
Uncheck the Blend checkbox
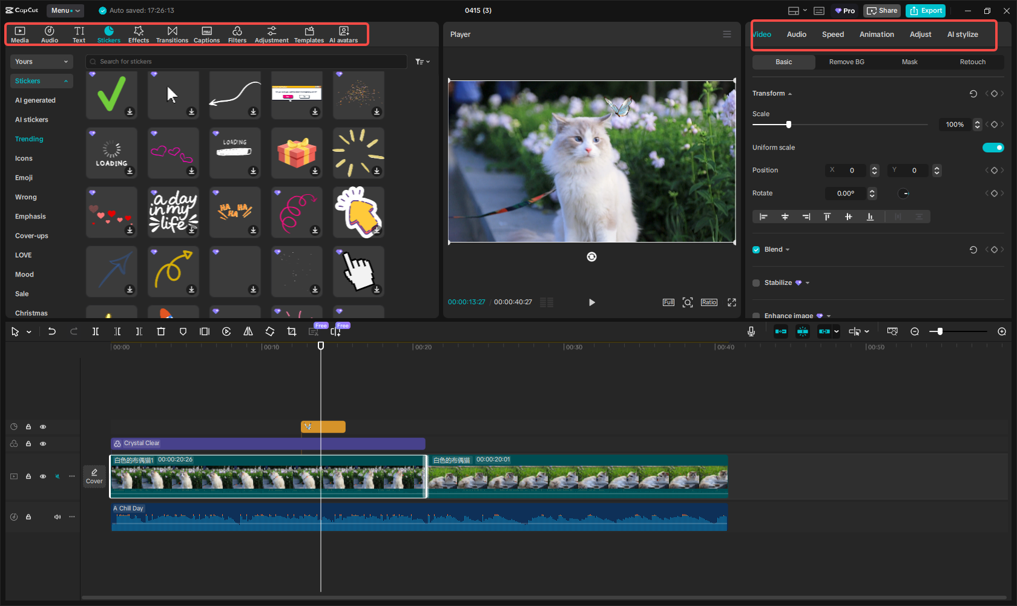tap(756, 250)
